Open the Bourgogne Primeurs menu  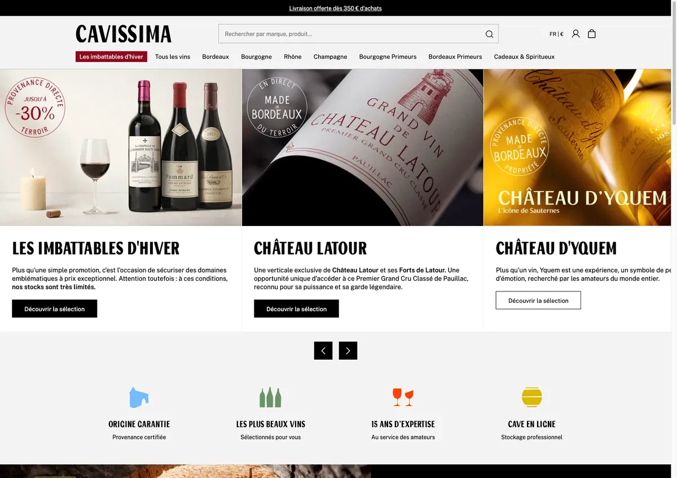click(x=388, y=56)
